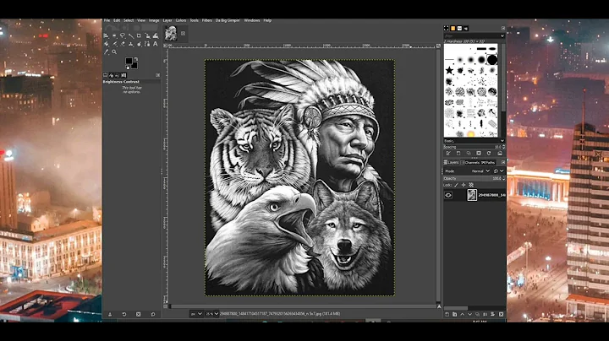Open the canvas navigation preview icon
The width and height of the screenshot is (609, 341).
coord(439,306)
